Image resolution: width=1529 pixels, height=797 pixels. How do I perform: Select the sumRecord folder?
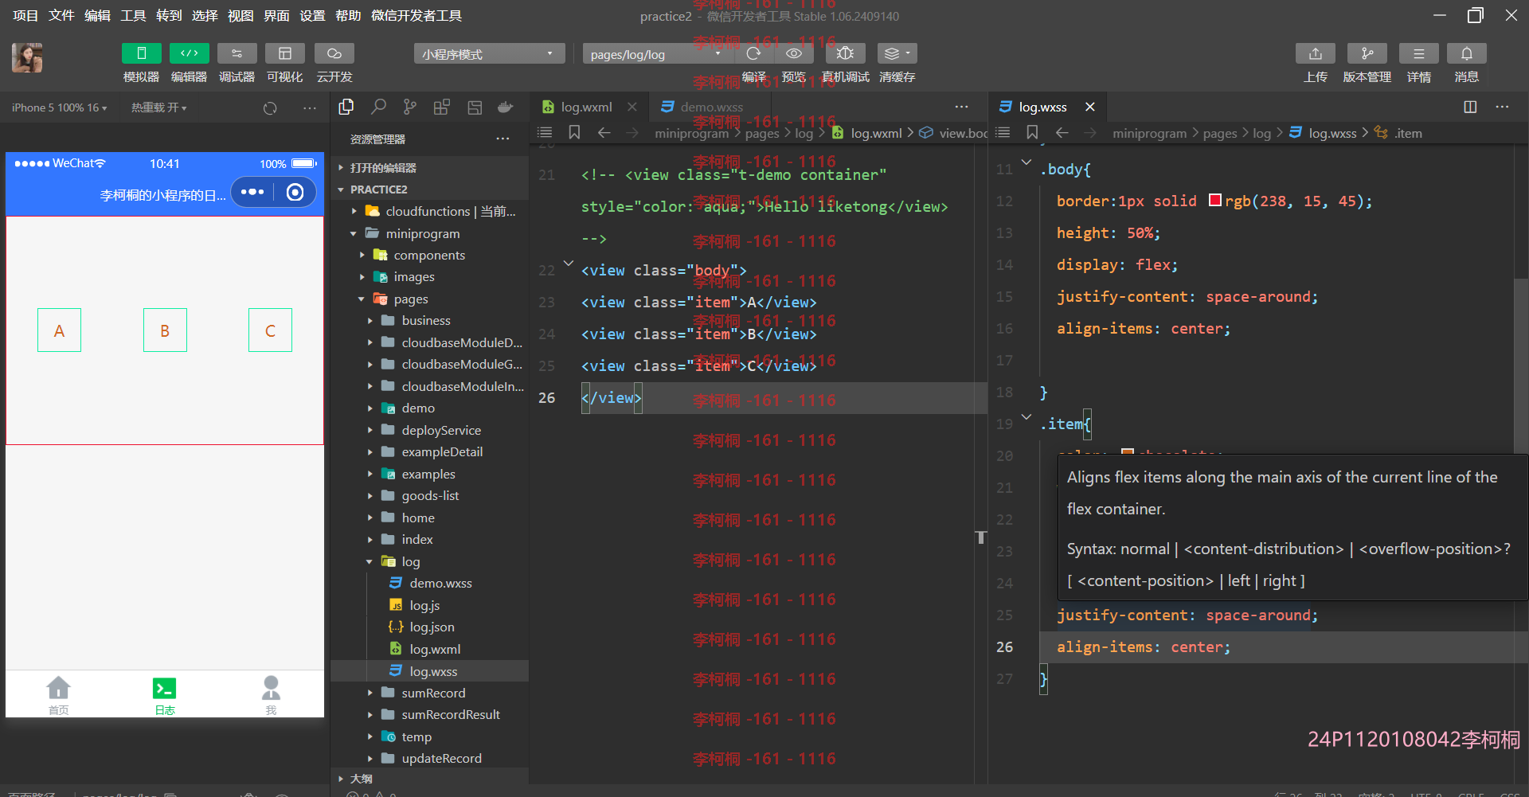433,693
